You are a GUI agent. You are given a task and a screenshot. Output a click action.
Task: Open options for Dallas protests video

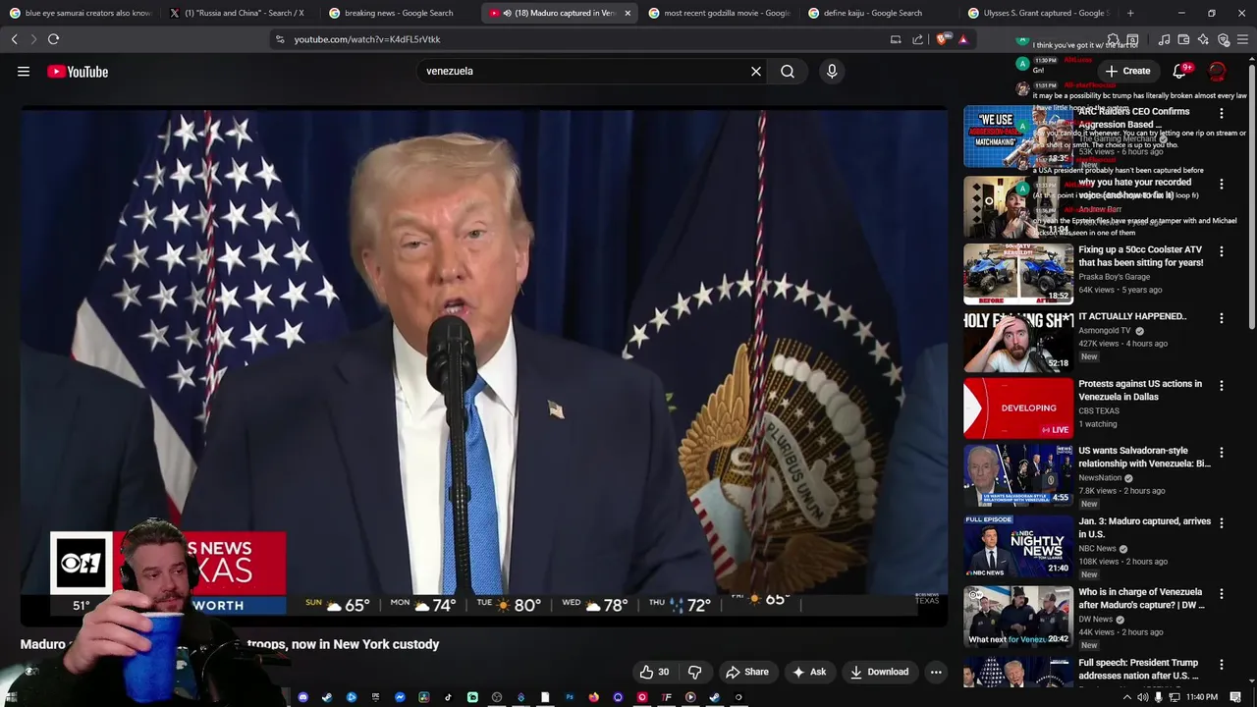1222,385
